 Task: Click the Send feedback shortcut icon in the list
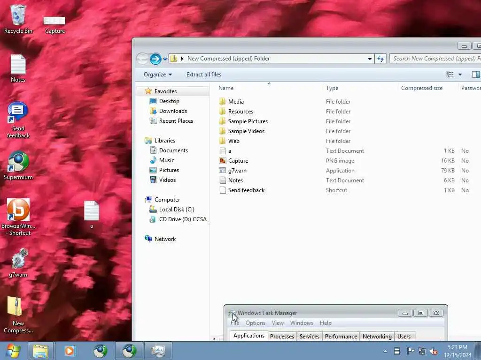point(223,190)
